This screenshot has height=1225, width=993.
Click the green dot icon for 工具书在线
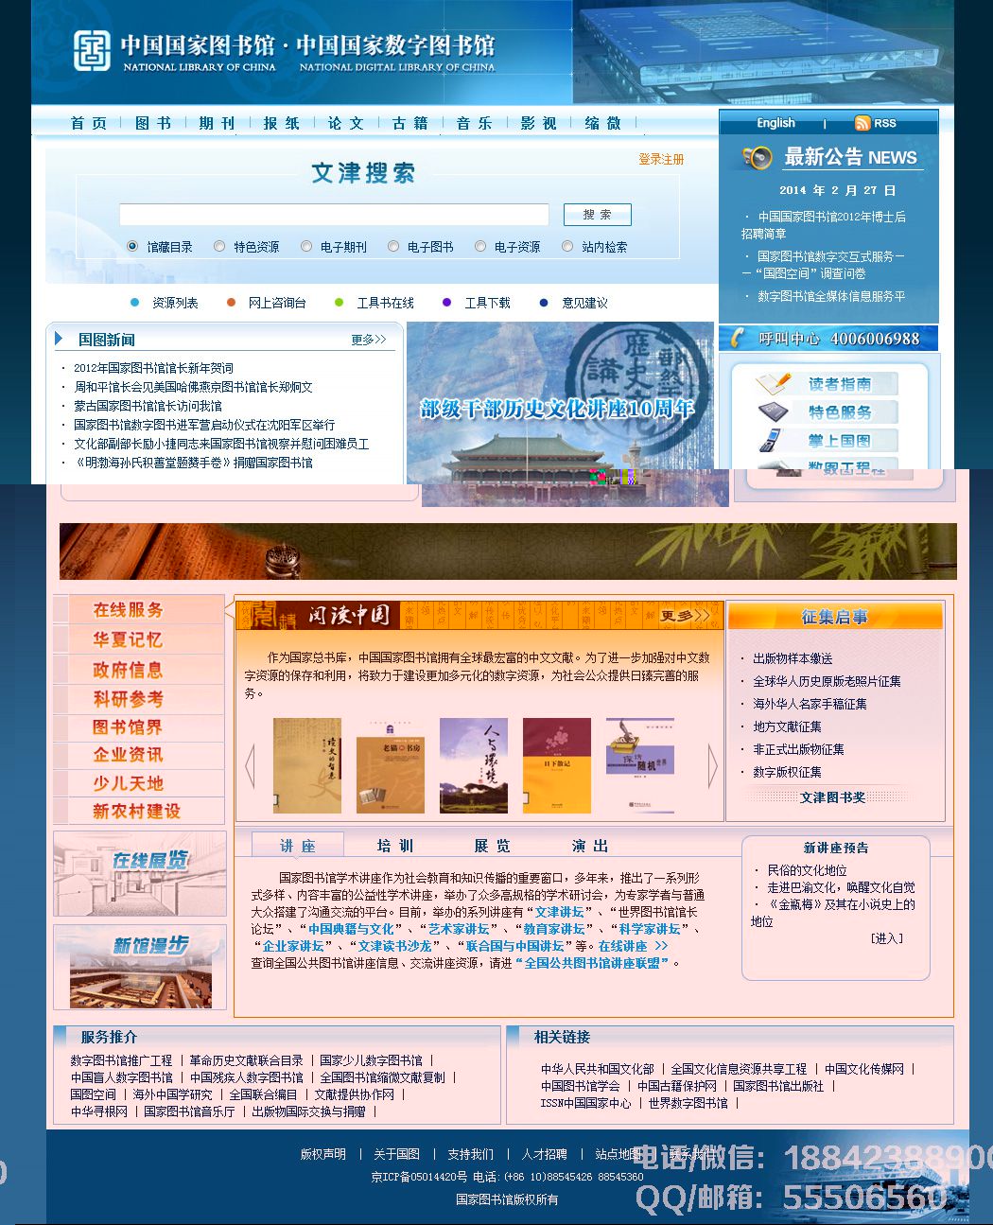tap(339, 303)
